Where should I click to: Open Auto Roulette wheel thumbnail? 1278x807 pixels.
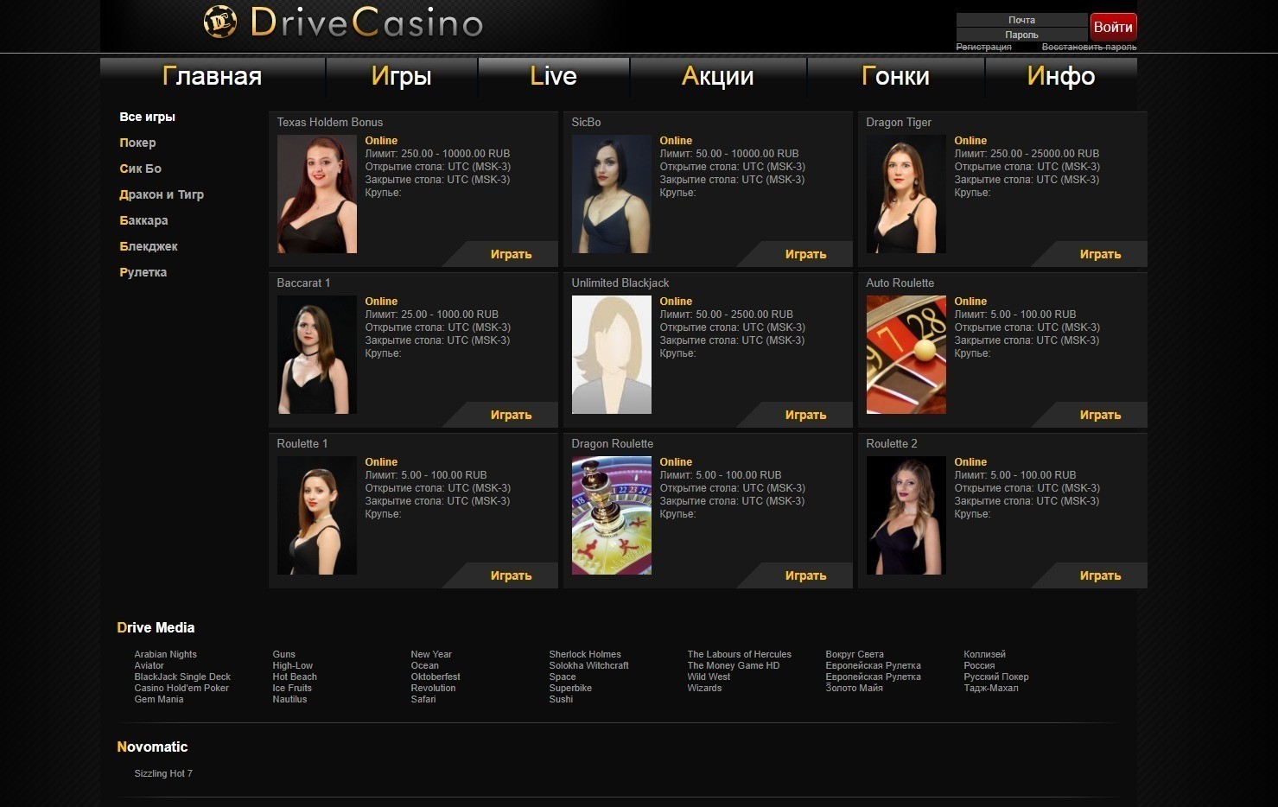[x=906, y=354]
